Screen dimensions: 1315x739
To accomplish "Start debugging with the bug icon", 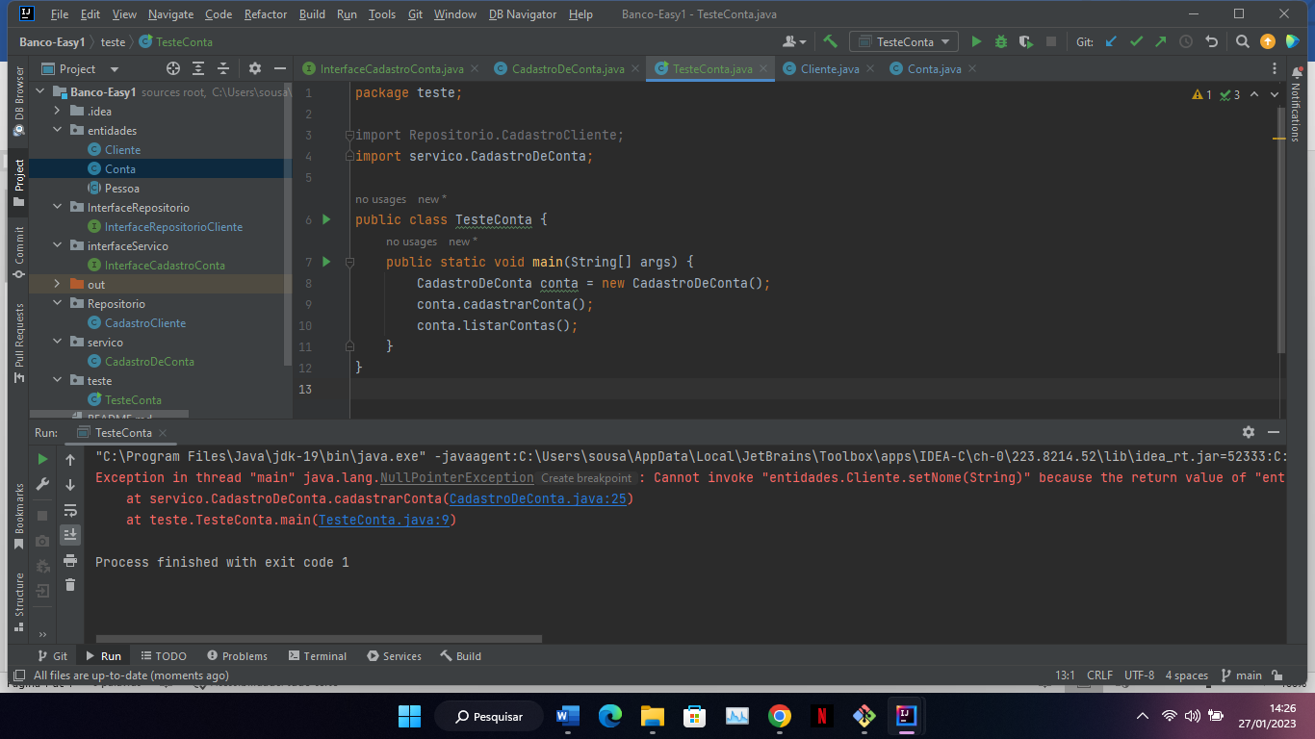I will (x=1001, y=42).
